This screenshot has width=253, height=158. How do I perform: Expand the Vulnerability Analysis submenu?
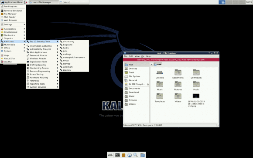(x=42, y=49)
